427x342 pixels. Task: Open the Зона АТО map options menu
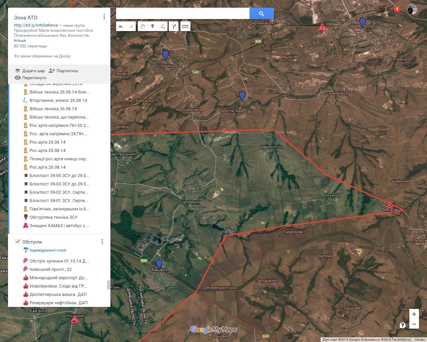(x=104, y=17)
